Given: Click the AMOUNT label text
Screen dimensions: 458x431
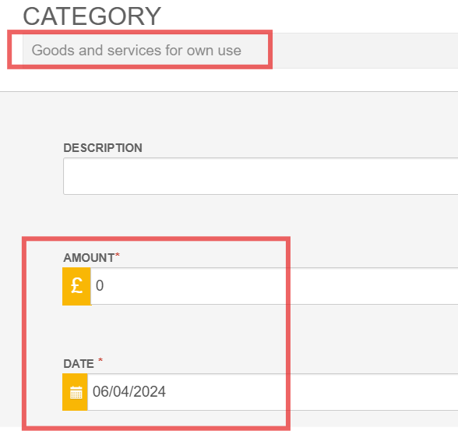Looking at the screenshot, I should click(89, 258).
